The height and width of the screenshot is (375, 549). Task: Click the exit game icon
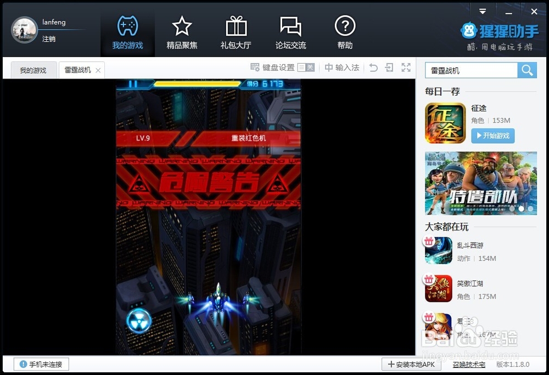(x=389, y=67)
